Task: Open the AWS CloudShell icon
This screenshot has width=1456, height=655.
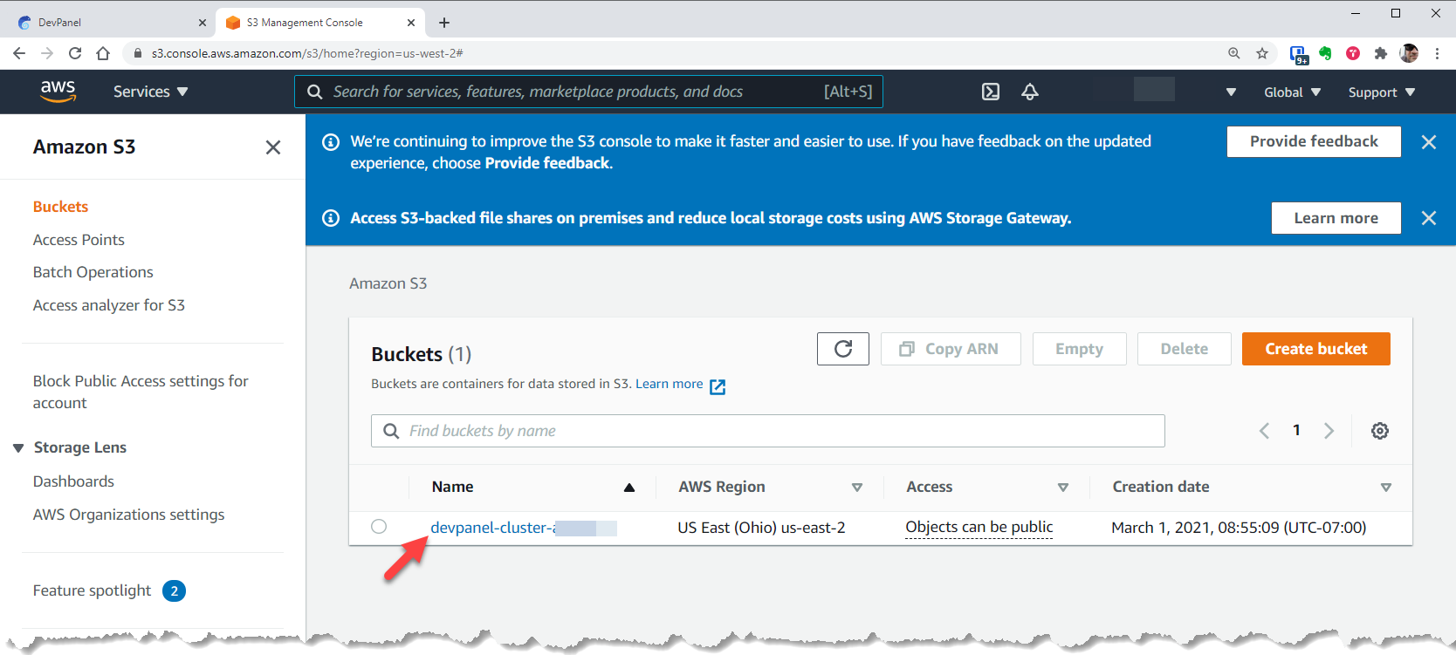Action: [991, 92]
